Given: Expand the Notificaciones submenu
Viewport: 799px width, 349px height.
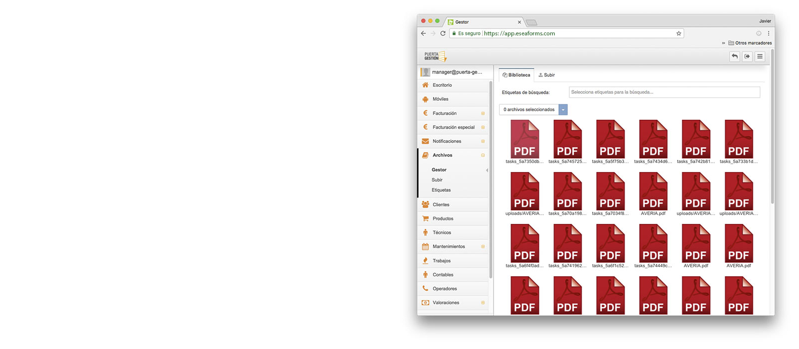Looking at the screenshot, I should click(483, 141).
